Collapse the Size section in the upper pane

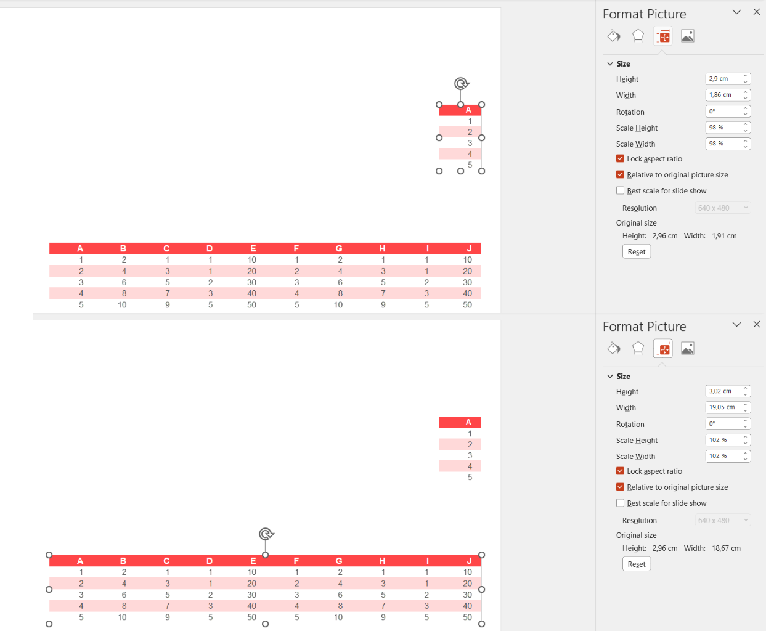pos(610,63)
